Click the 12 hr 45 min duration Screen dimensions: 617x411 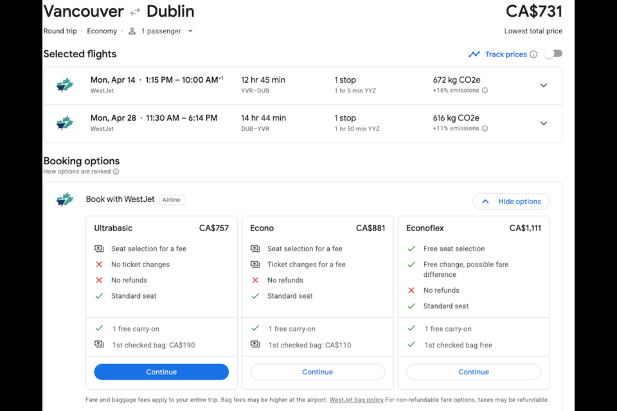tap(264, 80)
